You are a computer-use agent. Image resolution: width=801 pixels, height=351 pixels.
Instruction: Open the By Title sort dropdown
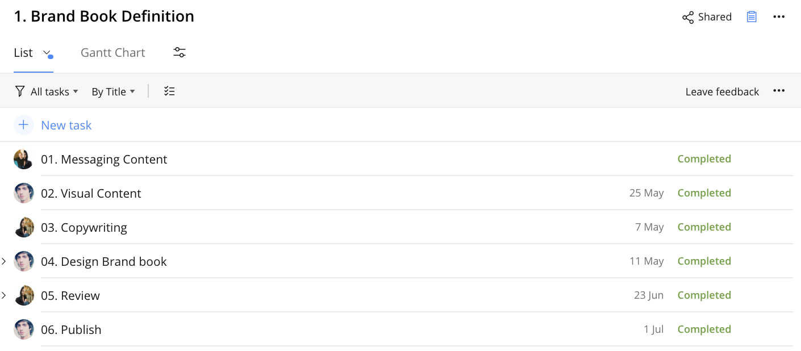(x=114, y=91)
